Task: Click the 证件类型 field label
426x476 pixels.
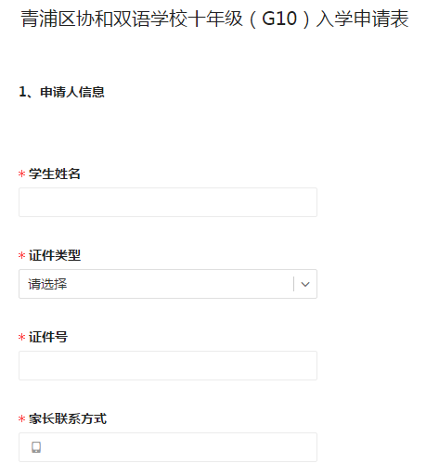Action: click(x=55, y=255)
